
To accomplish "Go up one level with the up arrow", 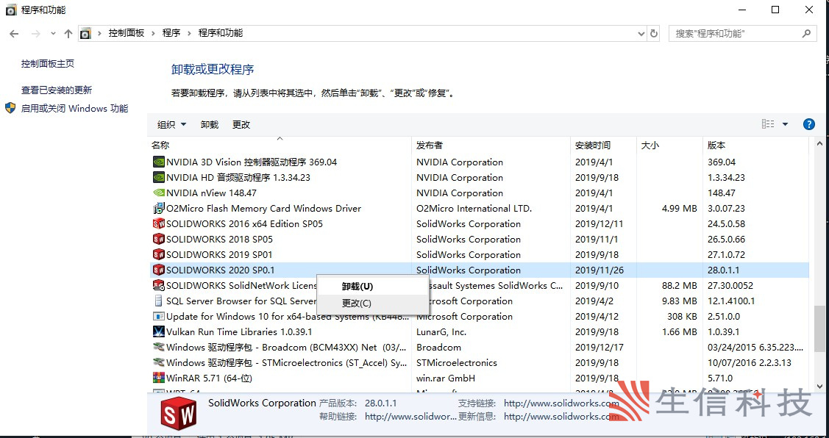I will [68, 33].
